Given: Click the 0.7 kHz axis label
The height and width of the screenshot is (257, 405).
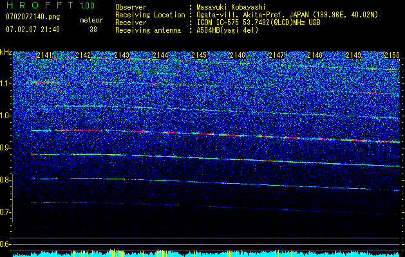Looking at the screenshot, I should [x=6, y=212].
